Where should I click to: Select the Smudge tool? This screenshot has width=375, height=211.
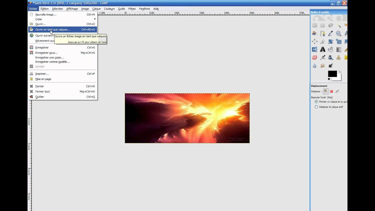(x=323, y=66)
